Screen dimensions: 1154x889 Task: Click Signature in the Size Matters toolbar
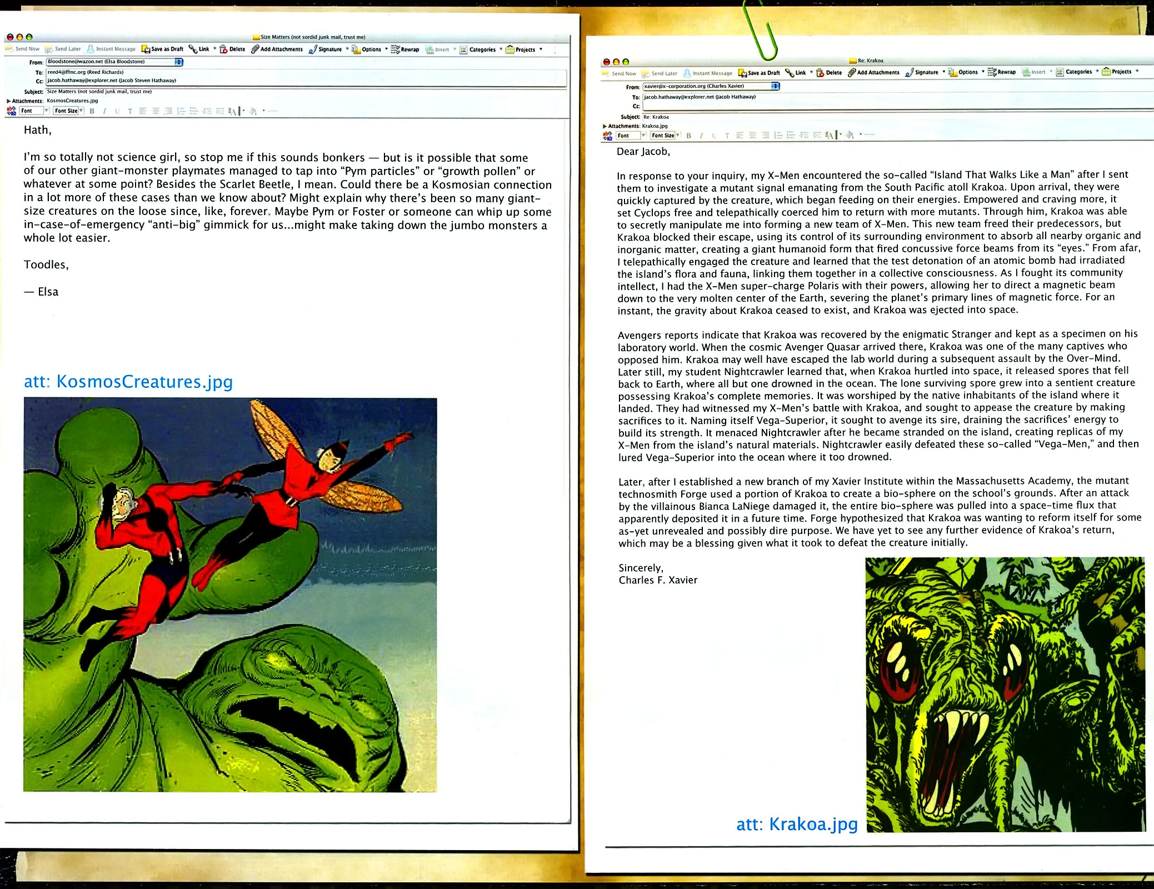click(x=326, y=49)
